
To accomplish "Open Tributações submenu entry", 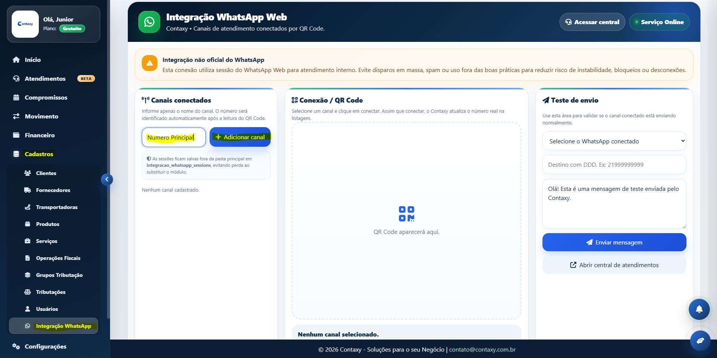I will [x=54, y=292].
